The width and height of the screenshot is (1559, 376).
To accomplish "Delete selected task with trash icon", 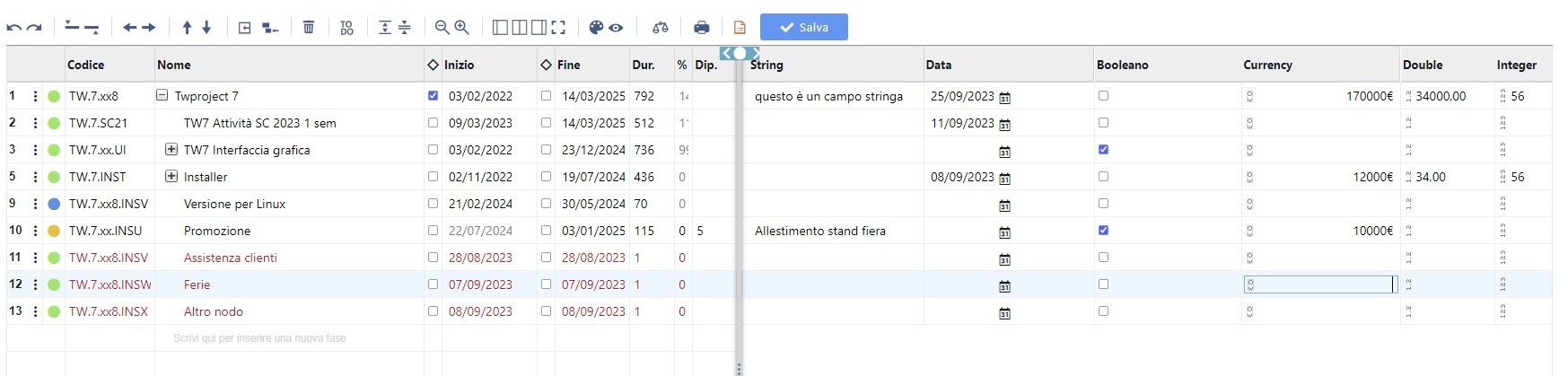I will pos(309,28).
